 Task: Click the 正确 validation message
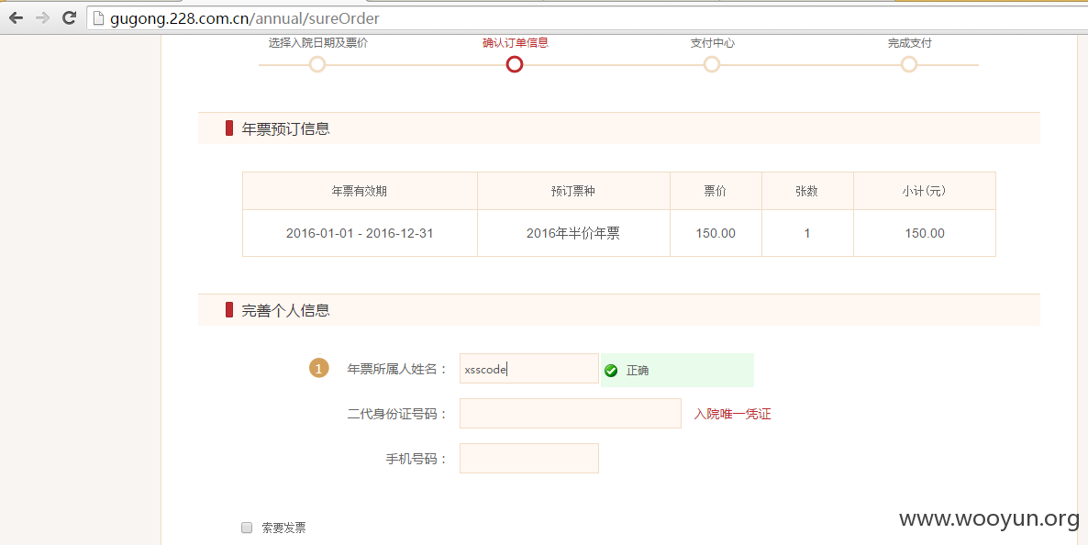pos(637,371)
